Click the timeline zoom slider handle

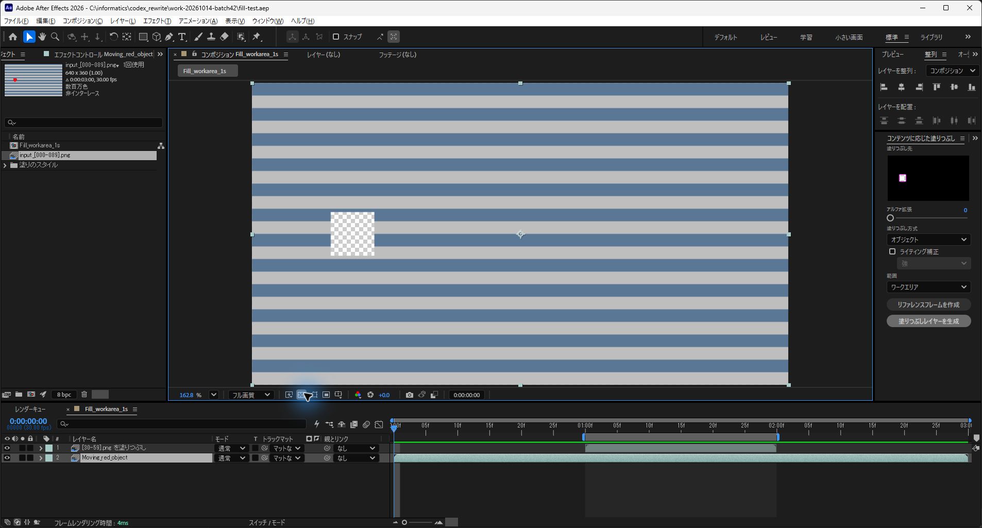(x=404, y=522)
